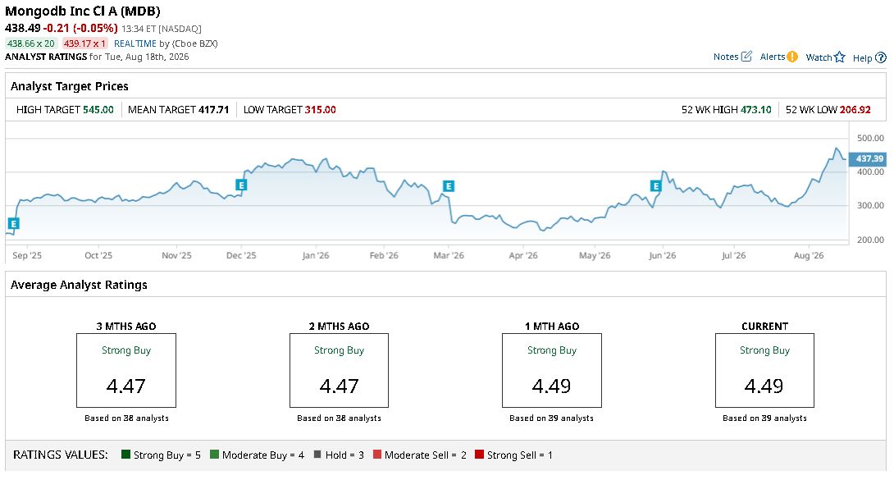Click 'Based on 39 analysts' under CURRENT
This screenshot has width=894, height=480.
[x=764, y=418]
